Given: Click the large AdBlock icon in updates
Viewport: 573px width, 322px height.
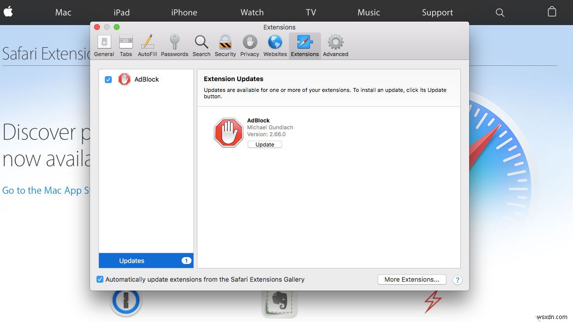Looking at the screenshot, I should [228, 133].
